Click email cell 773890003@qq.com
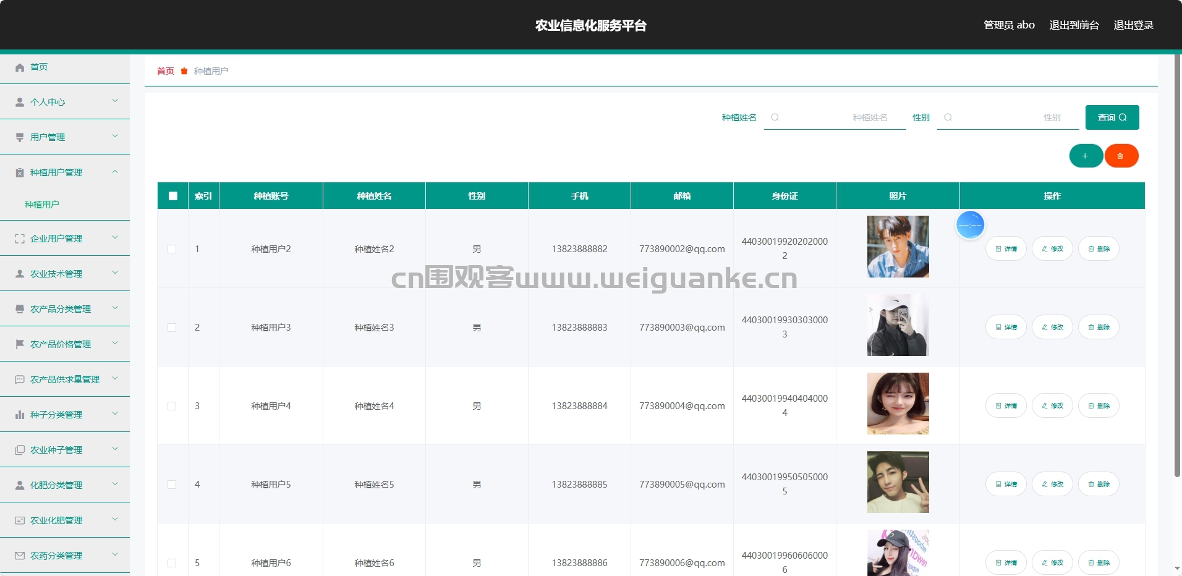Image resolution: width=1182 pixels, height=576 pixels. (x=682, y=328)
